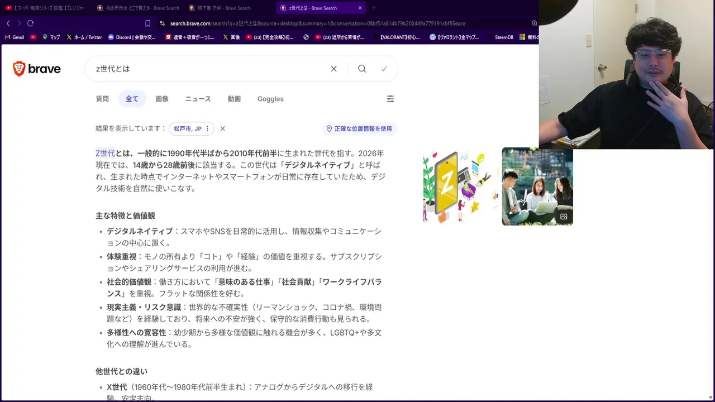Open the students with laptop photo thumbnail
The height and width of the screenshot is (402, 715).
(537, 186)
